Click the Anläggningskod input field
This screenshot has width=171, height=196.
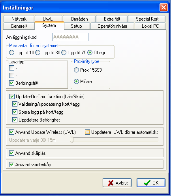pos(70,37)
